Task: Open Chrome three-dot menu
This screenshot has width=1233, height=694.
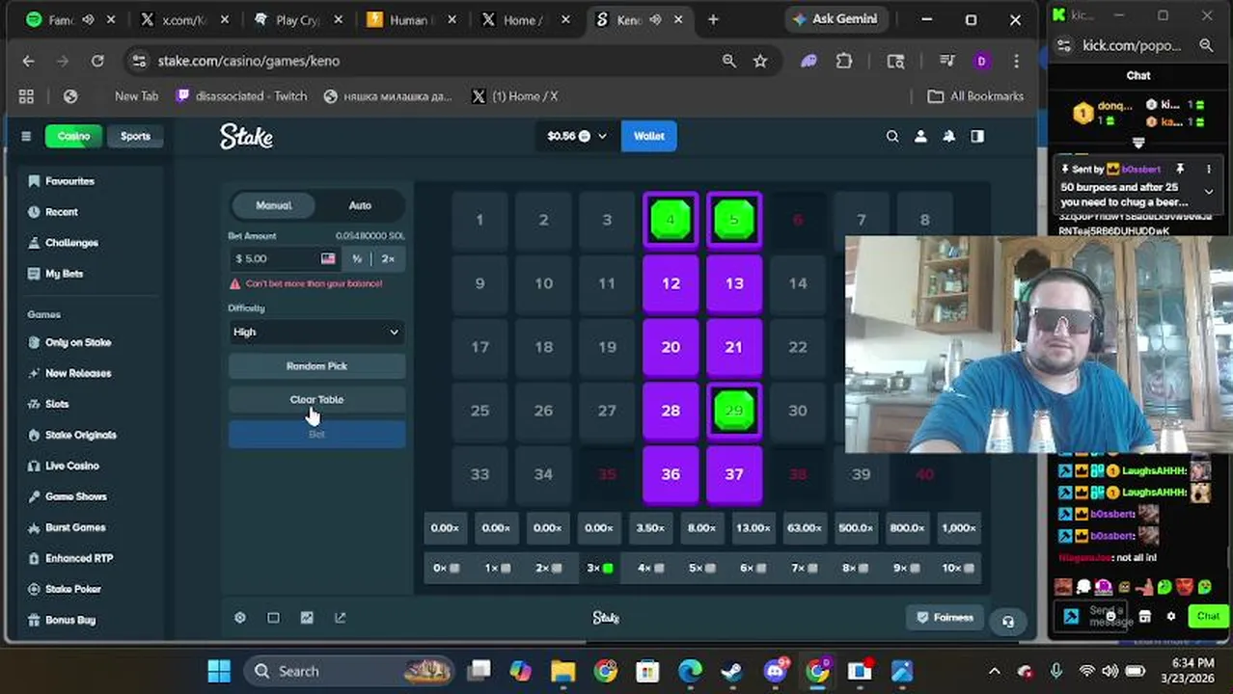Action: 1016,61
